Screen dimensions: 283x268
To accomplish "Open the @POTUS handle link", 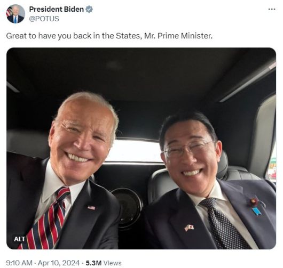I will [44, 19].
